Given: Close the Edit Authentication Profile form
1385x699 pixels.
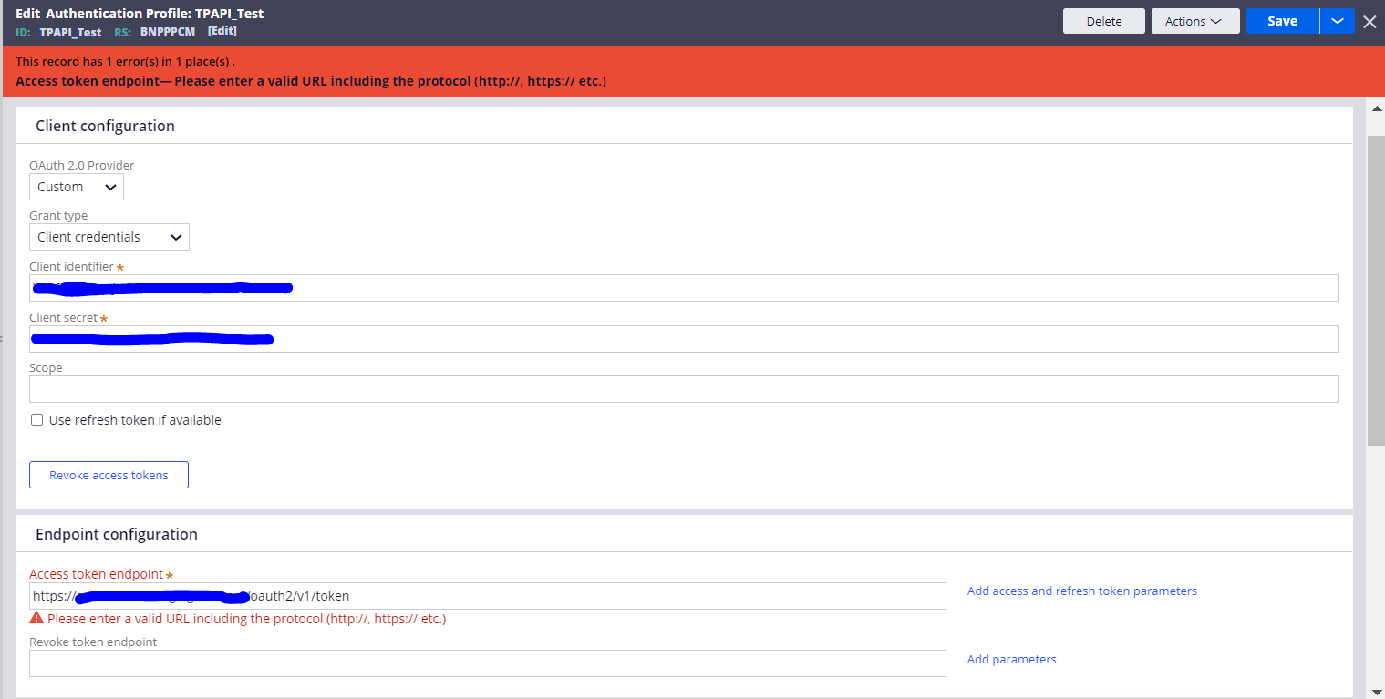Looking at the screenshot, I should pos(1369,22).
